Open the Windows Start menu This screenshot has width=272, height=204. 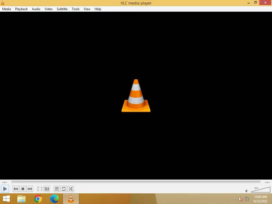[6, 199]
